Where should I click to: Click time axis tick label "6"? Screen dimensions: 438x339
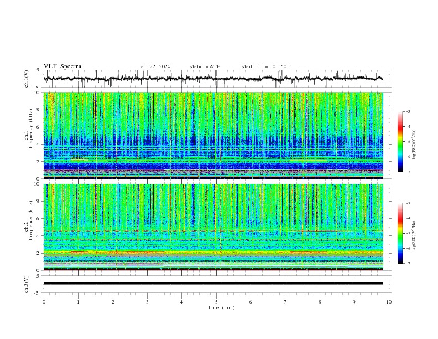coord(251,302)
